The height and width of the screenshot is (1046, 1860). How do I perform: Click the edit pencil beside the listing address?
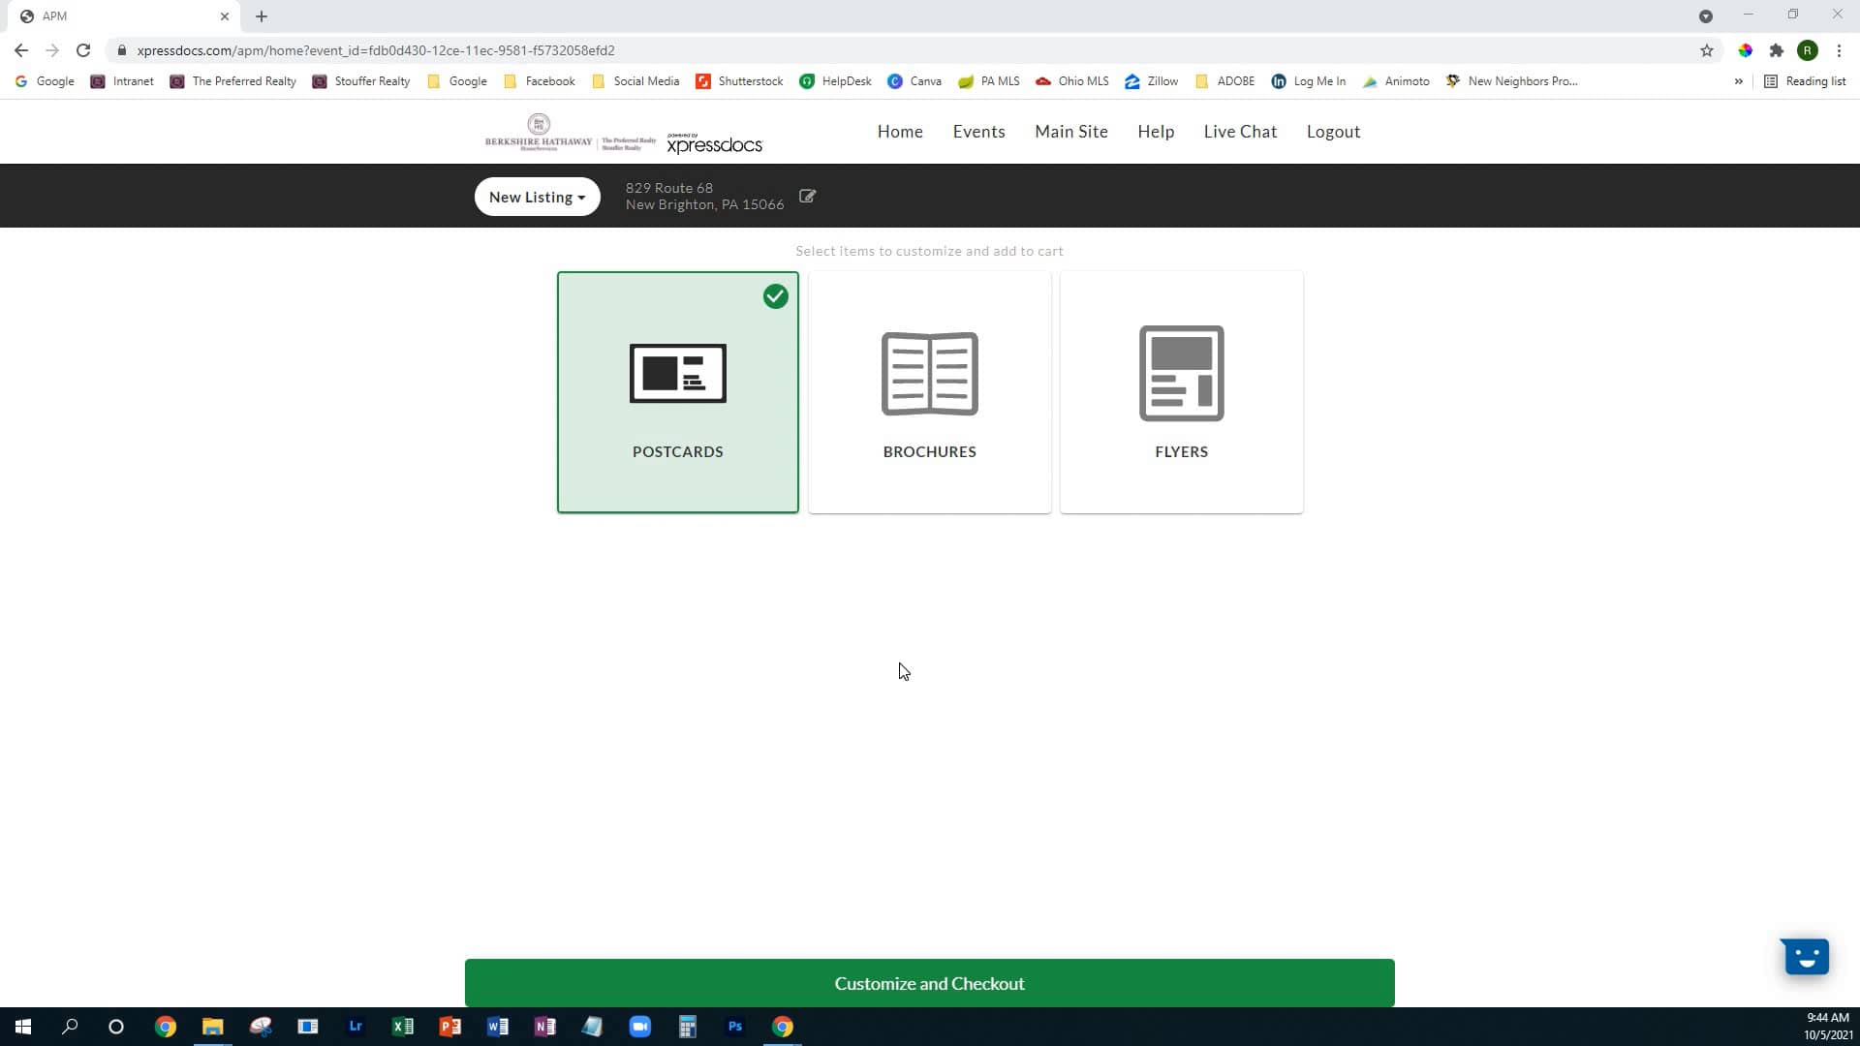click(x=807, y=196)
